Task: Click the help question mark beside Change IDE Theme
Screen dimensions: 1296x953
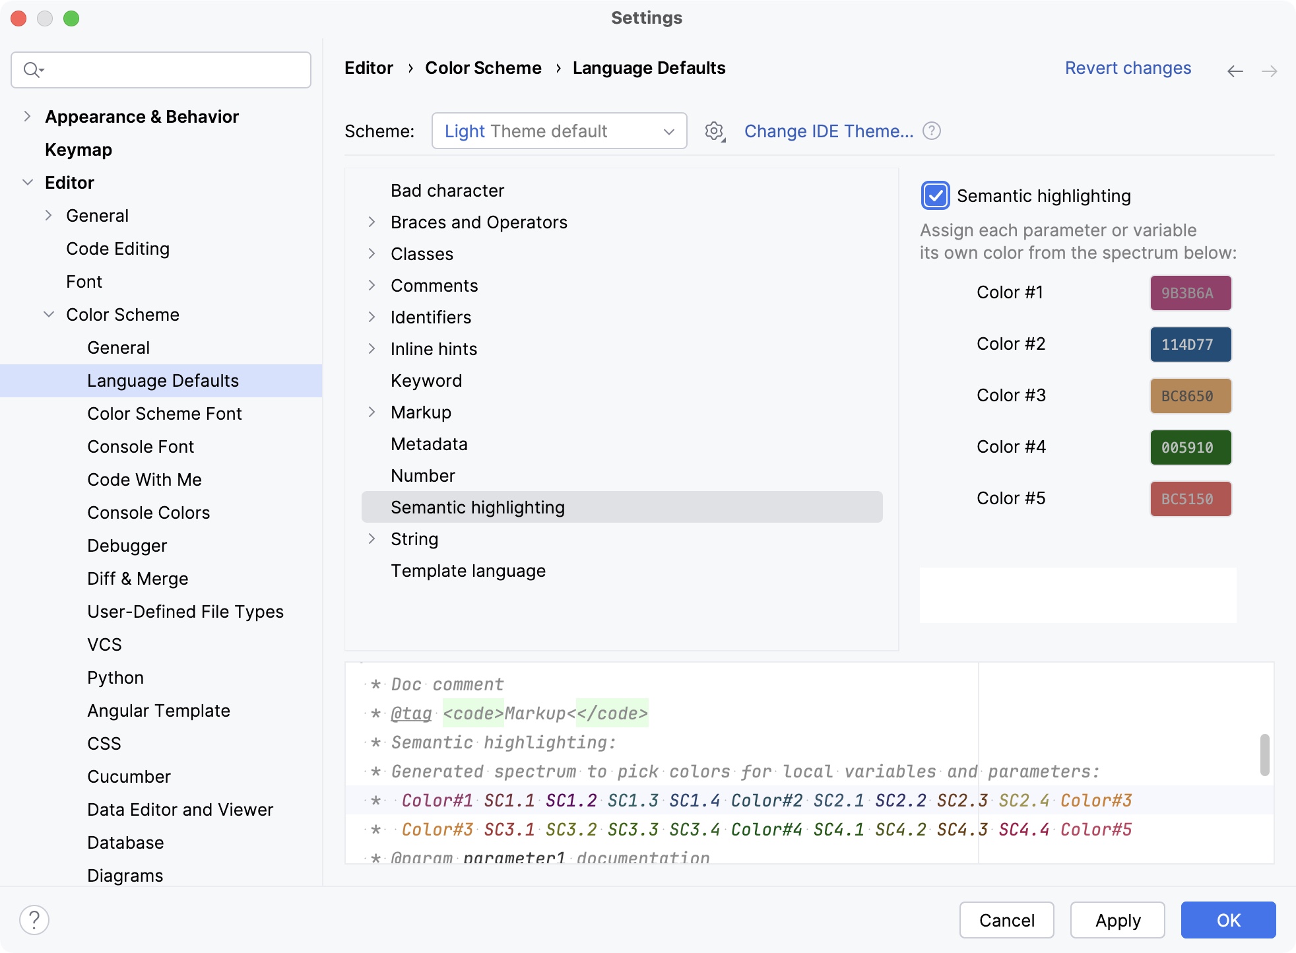Action: 932,131
